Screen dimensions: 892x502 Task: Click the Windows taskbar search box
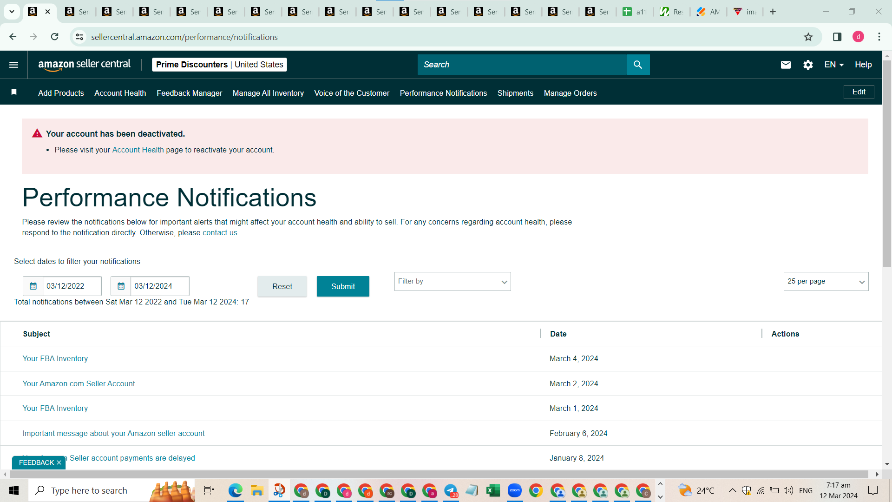click(111, 490)
